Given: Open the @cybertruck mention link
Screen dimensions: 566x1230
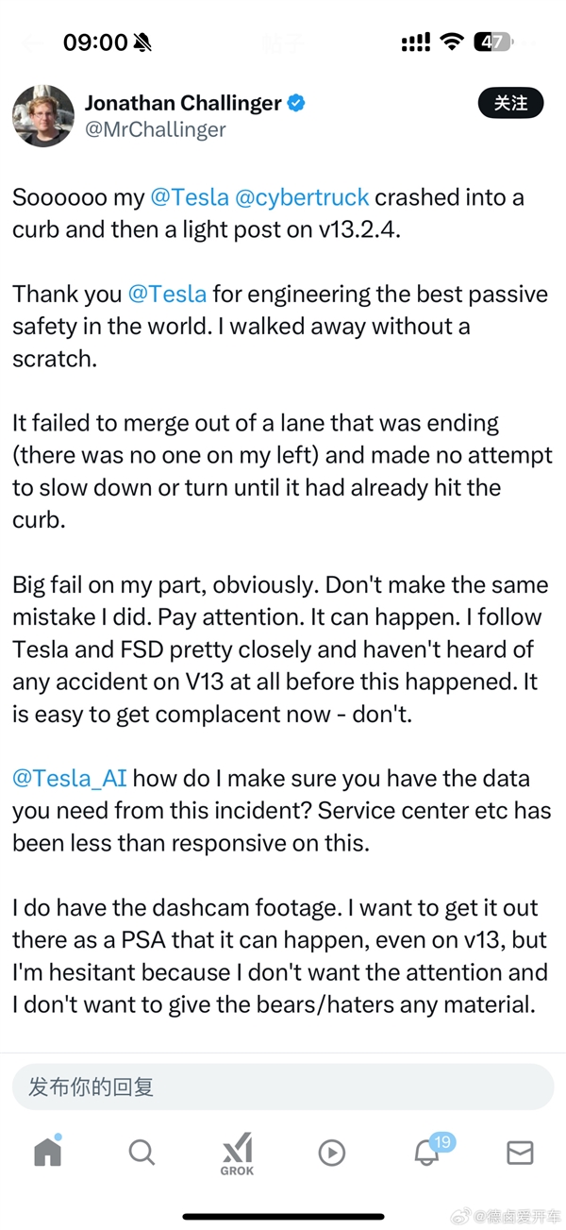Looking at the screenshot, I should tap(302, 196).
